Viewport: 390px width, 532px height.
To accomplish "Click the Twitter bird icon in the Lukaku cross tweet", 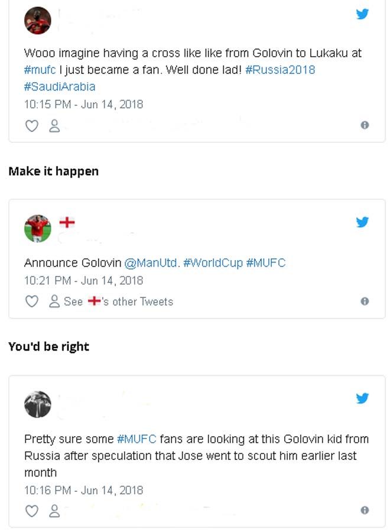I will 362,14.
